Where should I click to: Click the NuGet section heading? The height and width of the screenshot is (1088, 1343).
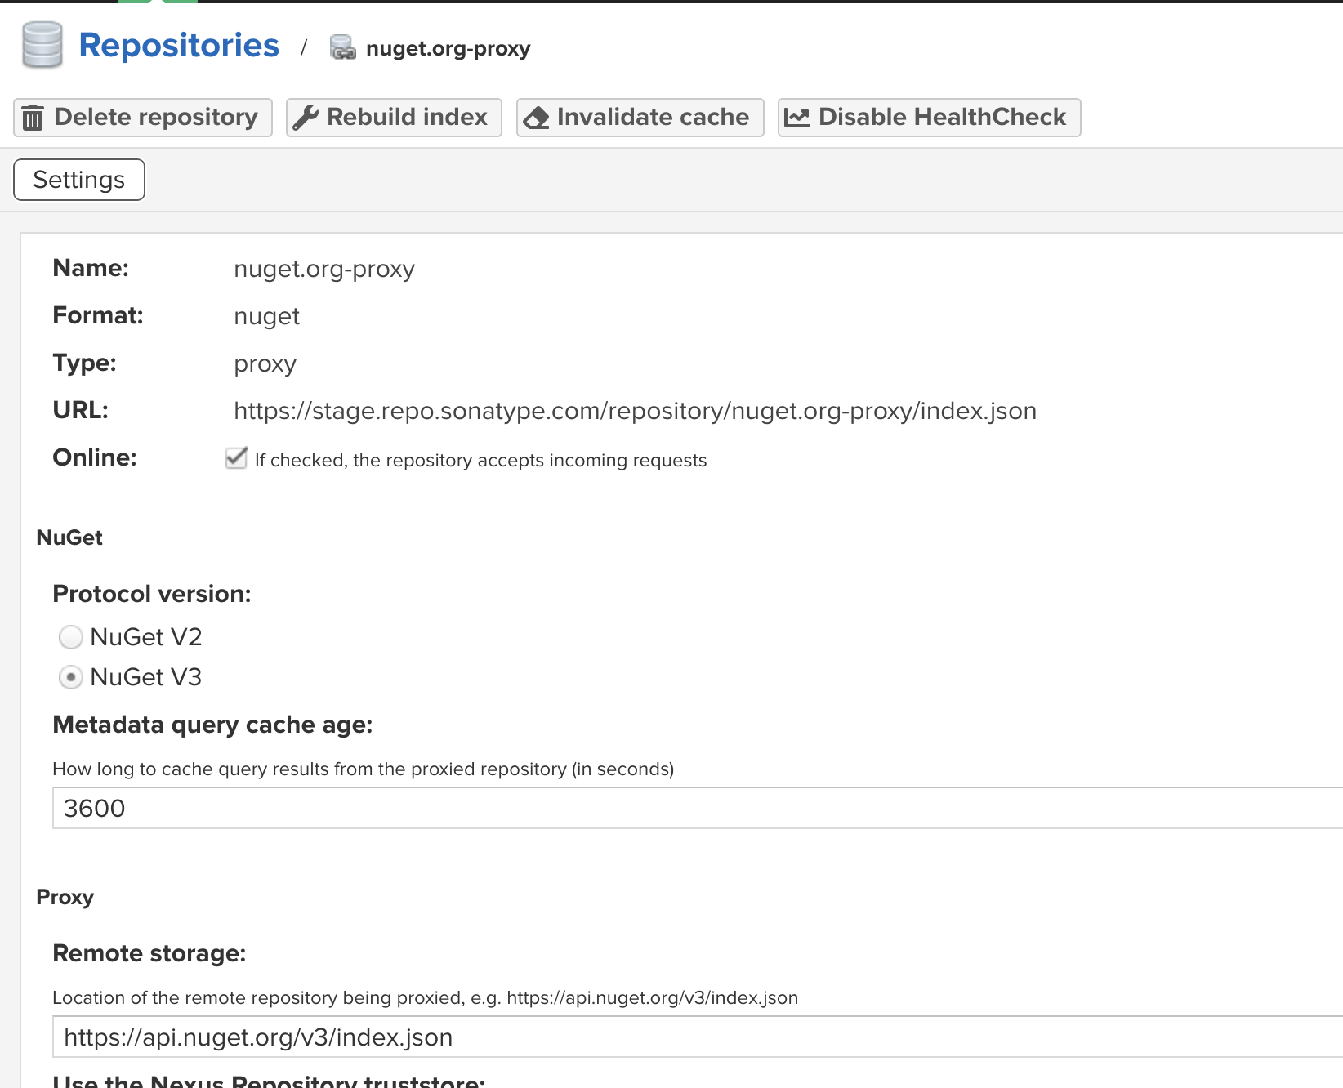[69, 537]
